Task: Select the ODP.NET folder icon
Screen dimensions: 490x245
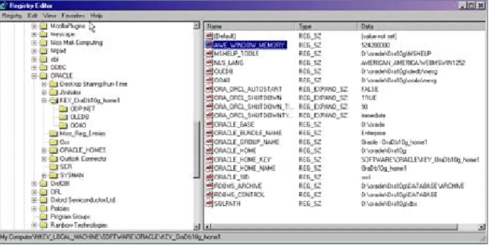Action: [63, 109]
